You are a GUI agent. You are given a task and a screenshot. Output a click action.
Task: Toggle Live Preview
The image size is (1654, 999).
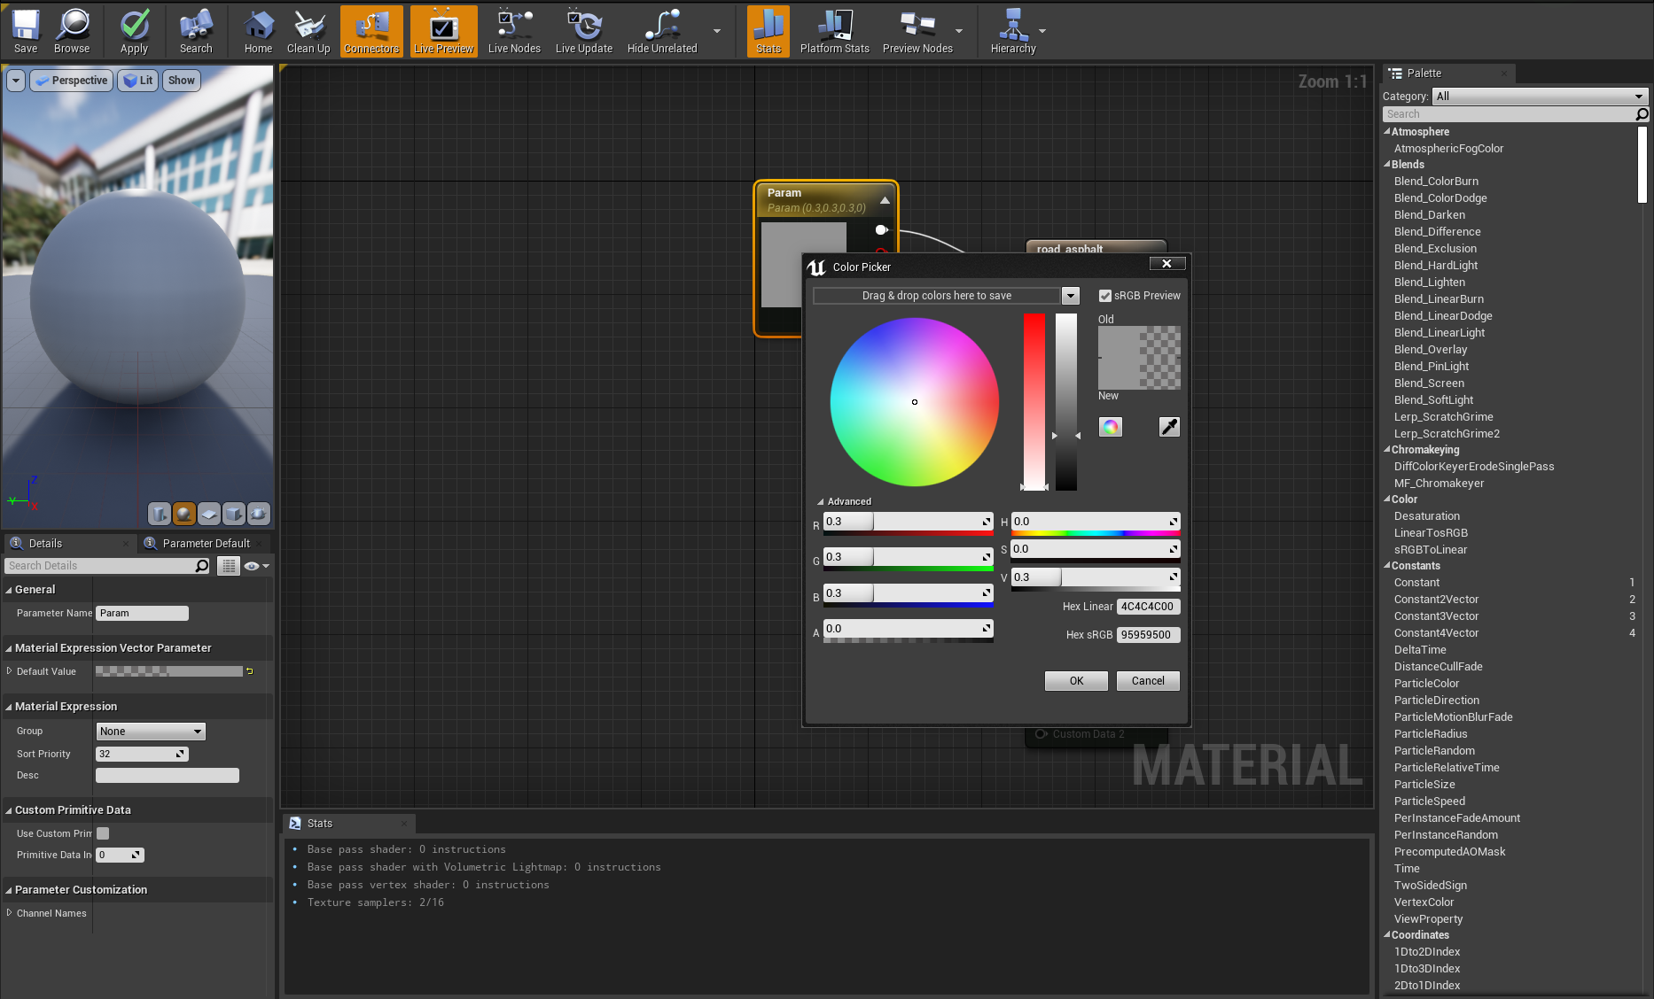tap(443, 31)
